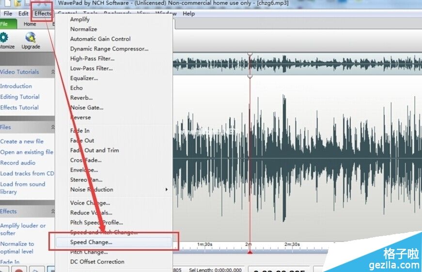This screenshot has height=272, width=422.
Task: Collapse the Effects sidebar section
Action: (52, 212)
